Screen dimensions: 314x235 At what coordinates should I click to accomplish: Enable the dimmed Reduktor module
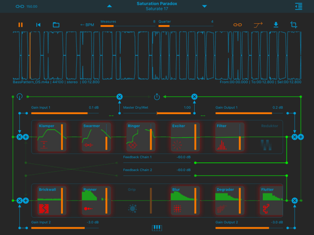270,137
